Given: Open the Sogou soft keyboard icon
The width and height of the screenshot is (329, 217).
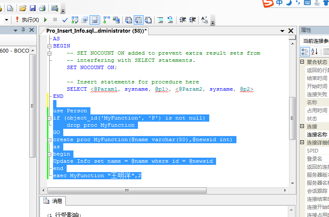Looking at the screenshot, I should pos(307,3).
